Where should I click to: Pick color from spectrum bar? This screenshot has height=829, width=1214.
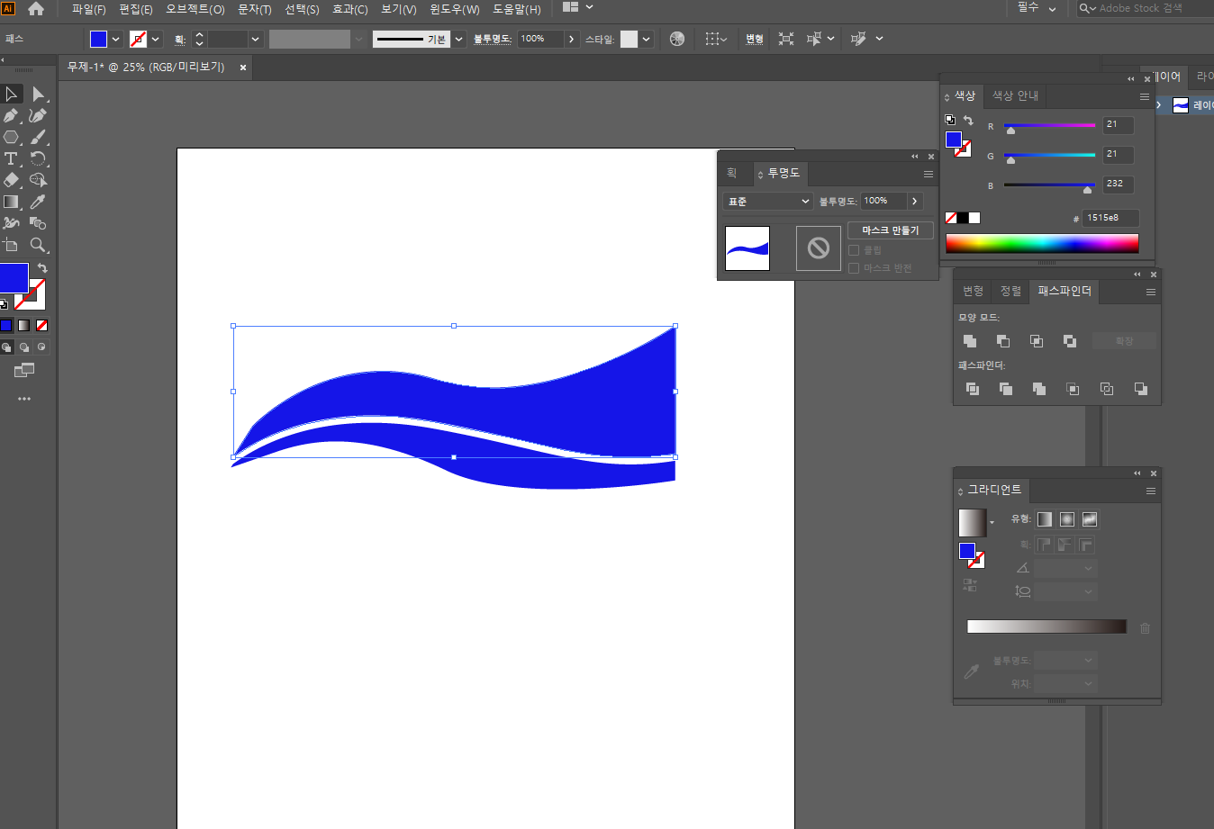1042,244
